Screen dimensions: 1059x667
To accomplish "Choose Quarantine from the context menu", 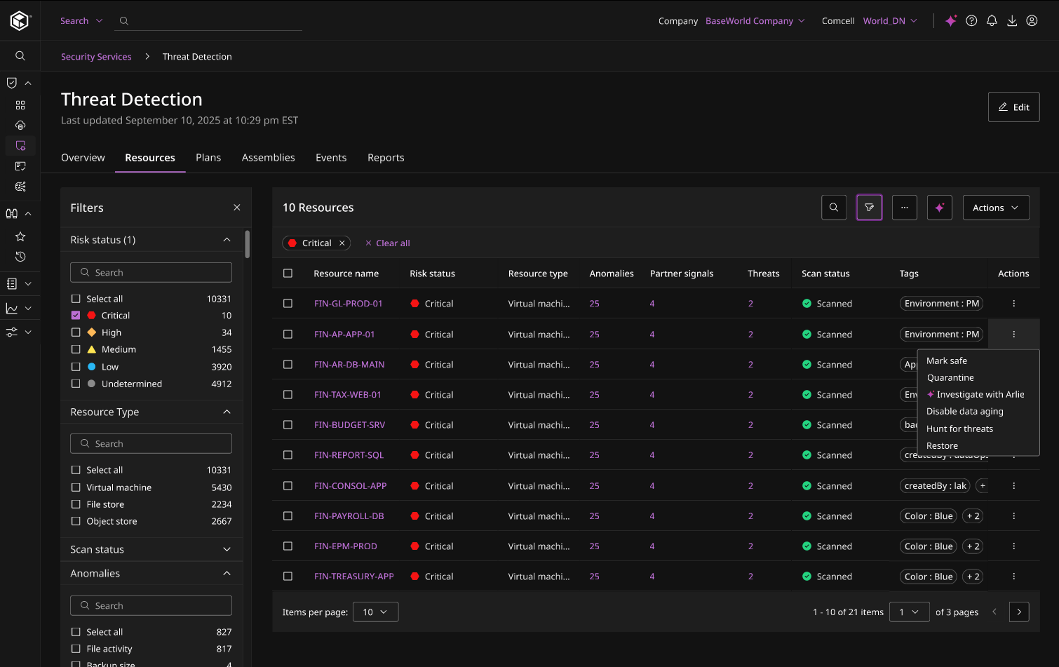I will coord(950,377).
